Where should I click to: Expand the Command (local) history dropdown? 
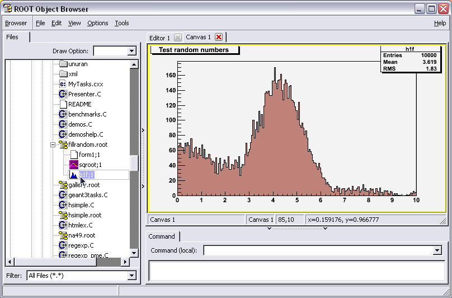click(x=437, y=250)
